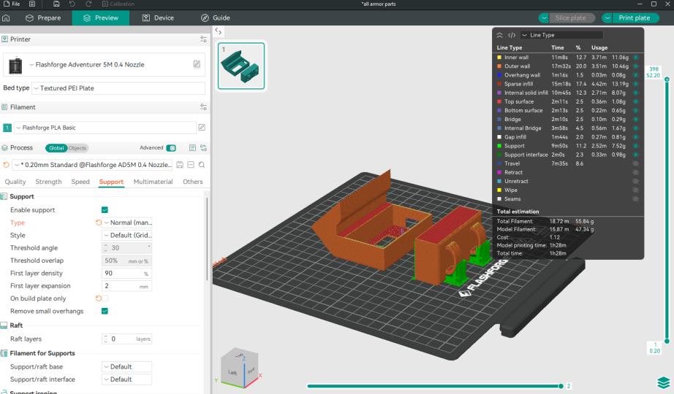Open the File menu
The image size is (674, 394).
(x=12, y=4)
